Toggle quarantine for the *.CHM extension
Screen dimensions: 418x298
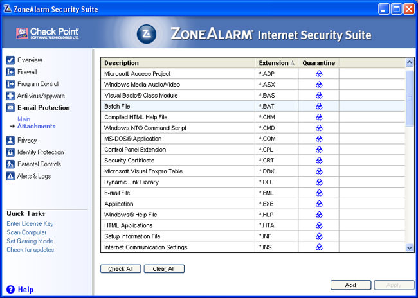coord(319,117)
